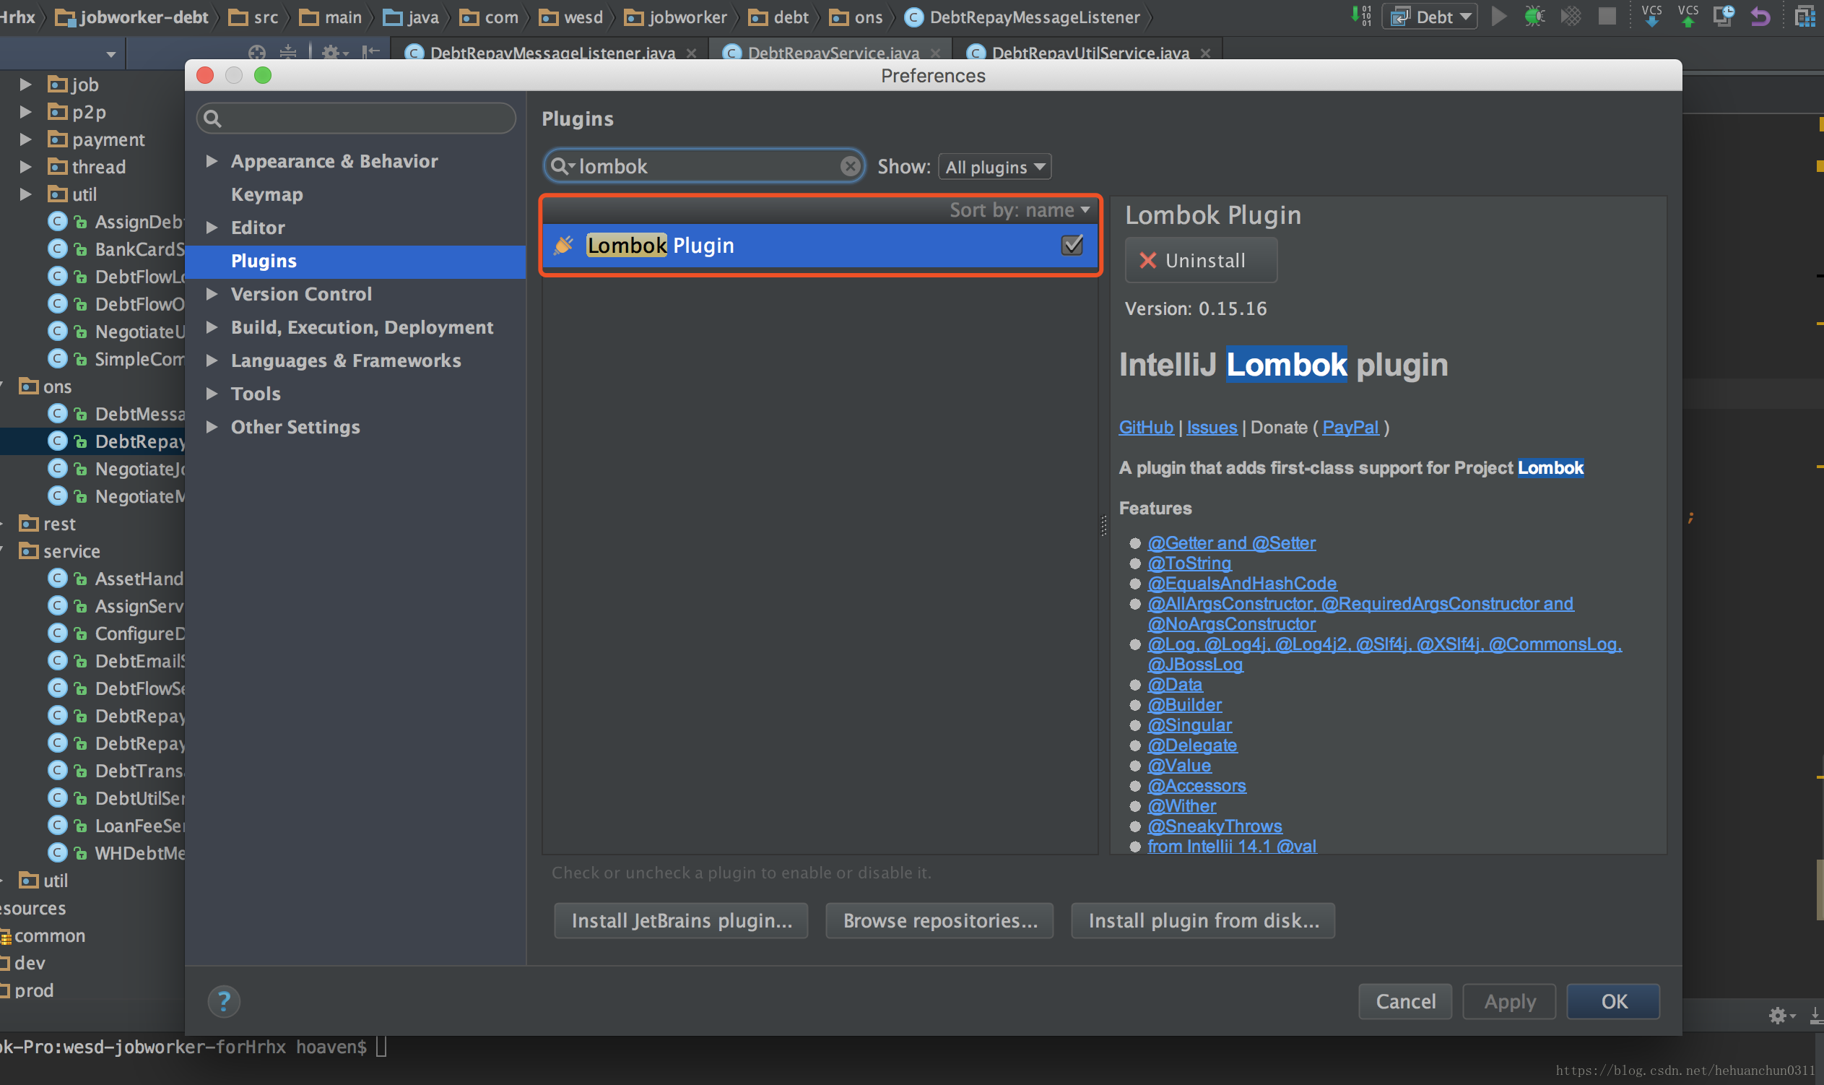Click the Lombok plugin plug icon
Screen dimensions: 1824x1085
pyautogui.click(x=563, y=245)
